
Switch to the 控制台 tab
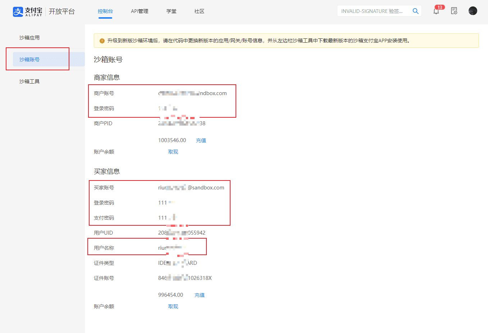[105, 11]
